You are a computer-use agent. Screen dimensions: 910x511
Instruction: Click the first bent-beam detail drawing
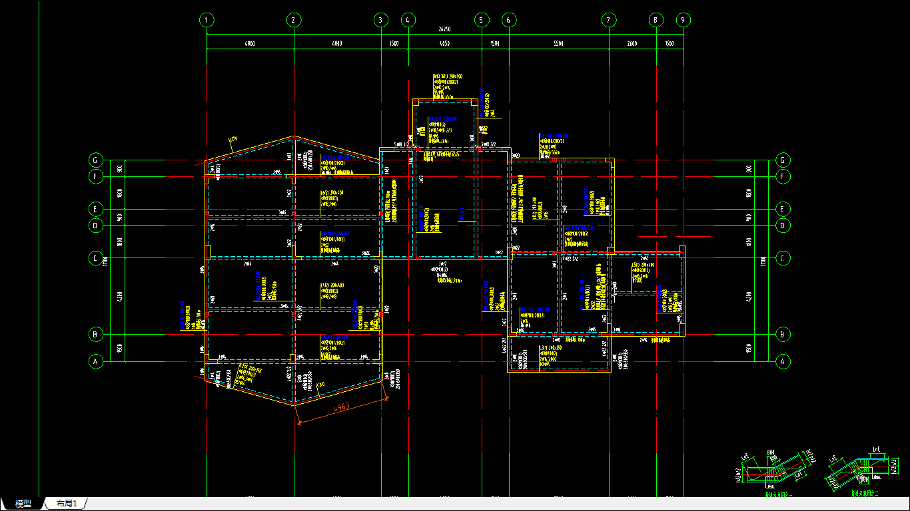(x=775, y=471)
